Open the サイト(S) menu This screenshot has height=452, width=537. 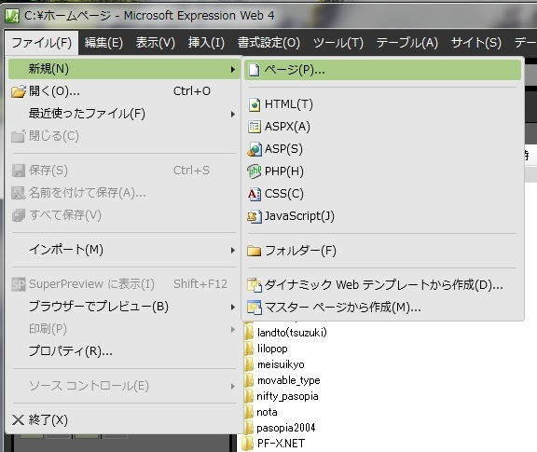coord(476,43)
